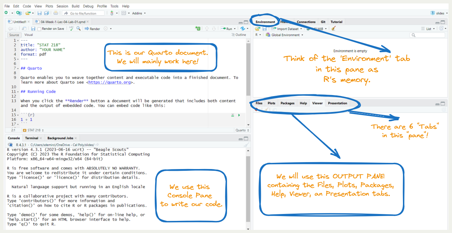Image resolution: width=452 pixels, height=233 pixels.
Task: Enable the Render on Save checkbox
Action: pyautogui.click(x=39, y=29)
